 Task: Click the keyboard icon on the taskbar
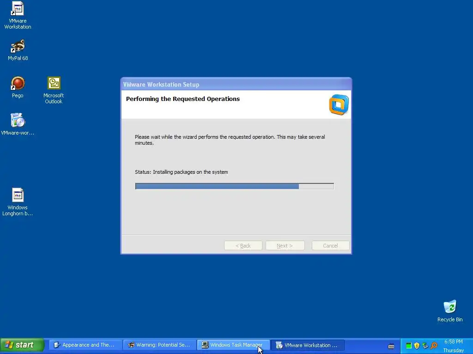391,346
